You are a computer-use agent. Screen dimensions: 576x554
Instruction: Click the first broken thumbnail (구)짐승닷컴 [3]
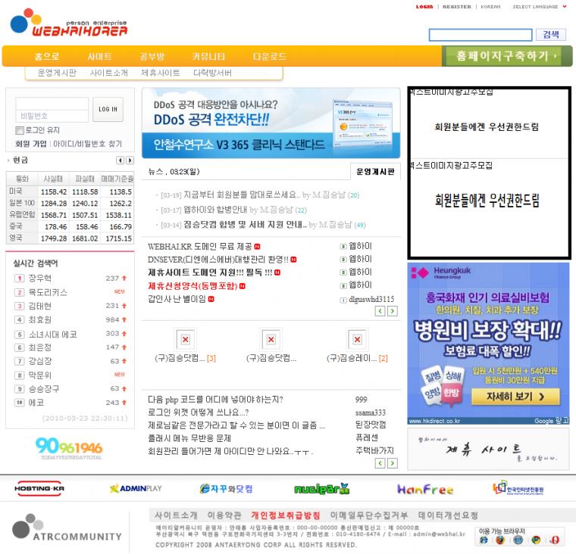(186, 339)
